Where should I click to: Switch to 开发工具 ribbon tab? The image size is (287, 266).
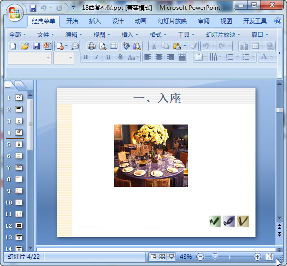click(255, 21)
